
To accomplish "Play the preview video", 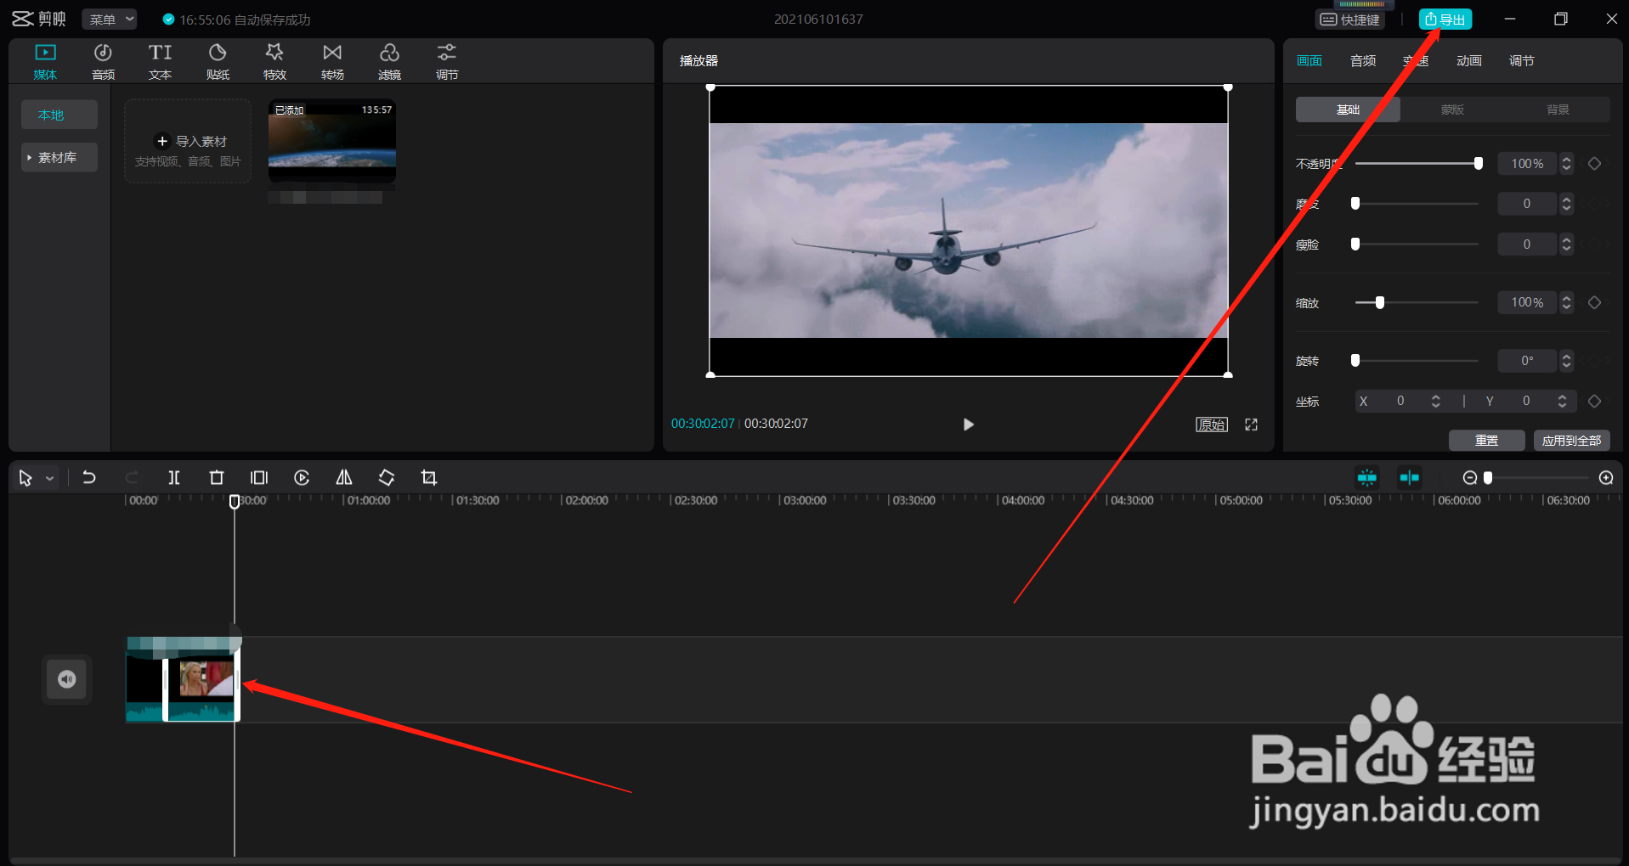I will [x=968, y=425].
